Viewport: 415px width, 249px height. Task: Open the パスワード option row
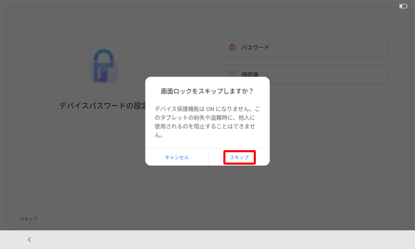304,47
